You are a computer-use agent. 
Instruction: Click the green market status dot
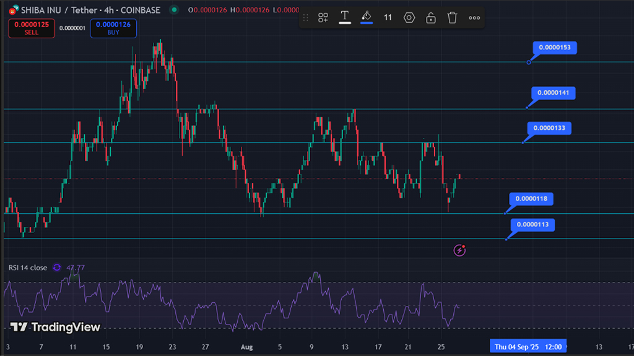(174, 10)
